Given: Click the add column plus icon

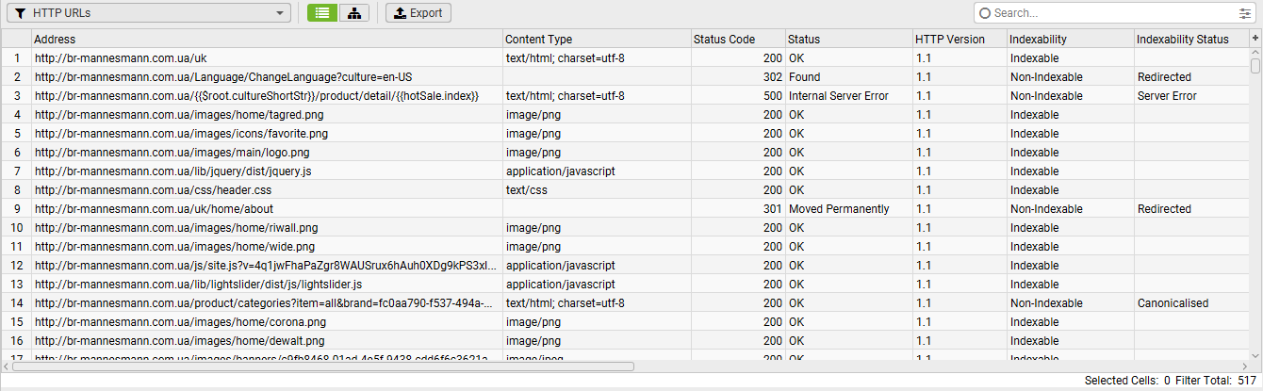Looking at the screenshot, I should 1255,38.
